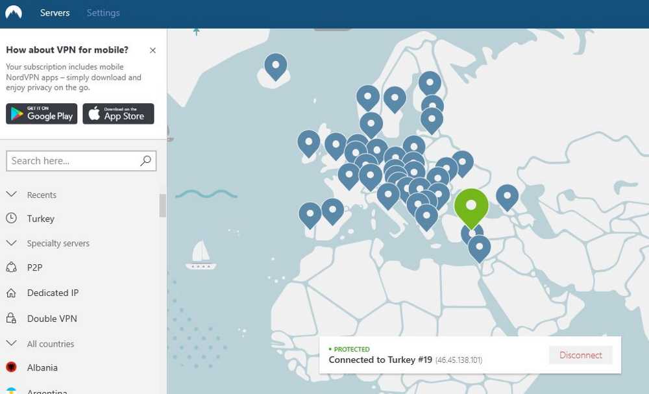Focus the 'Search here...' field
Screen dimensions: 649x394
81,160
